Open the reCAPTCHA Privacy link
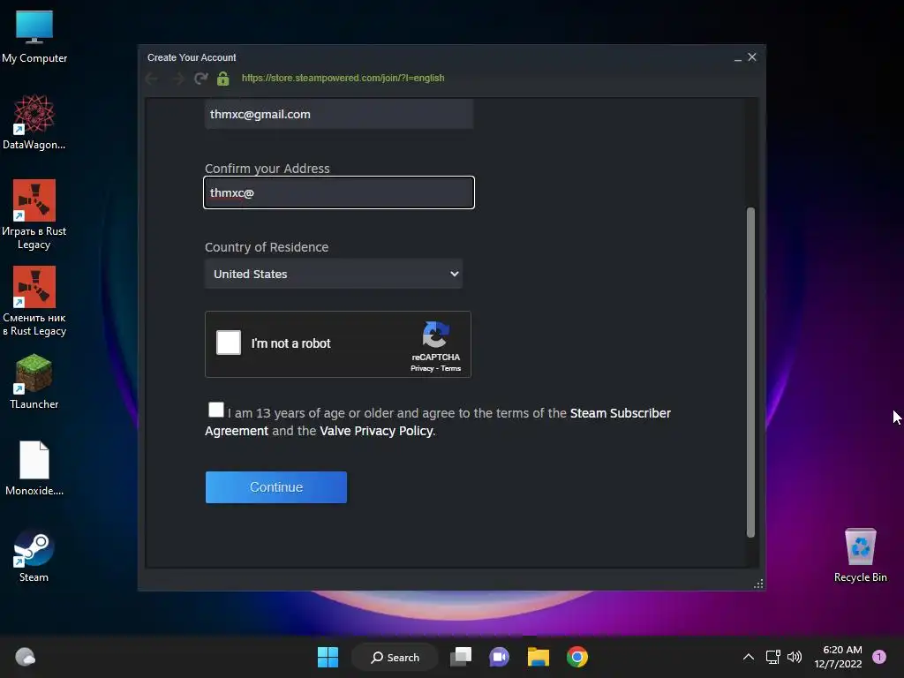 point(422,368)
